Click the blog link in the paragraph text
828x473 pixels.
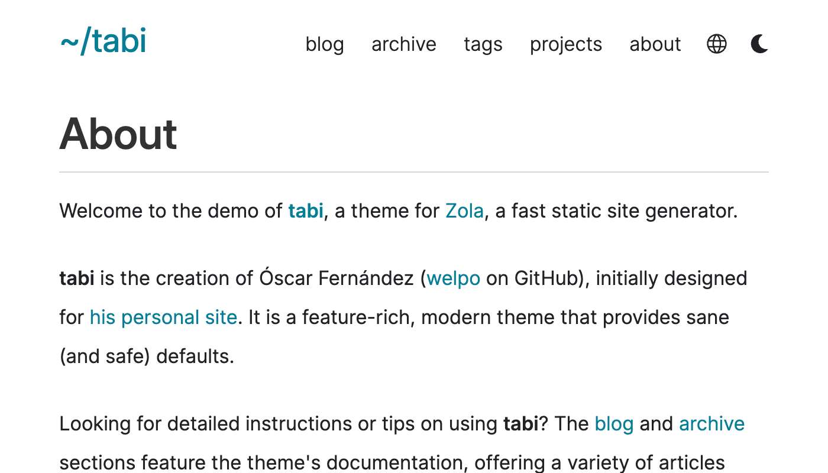pyautogui.click(x=614, y=424)
